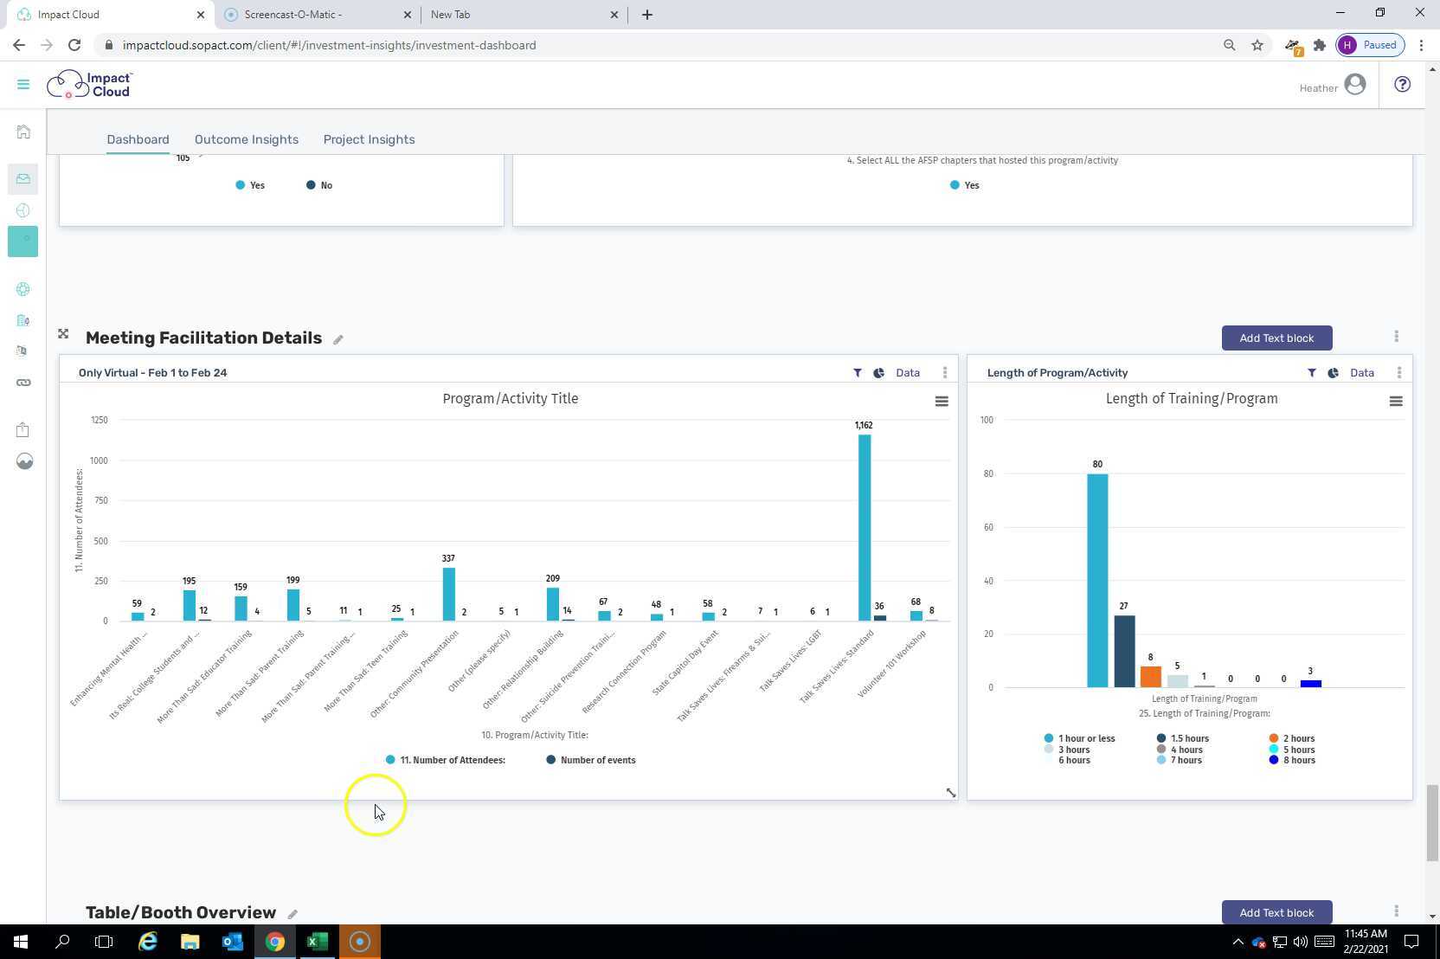Open Length of Training/Program chart export menu

tap(1396, 402)
